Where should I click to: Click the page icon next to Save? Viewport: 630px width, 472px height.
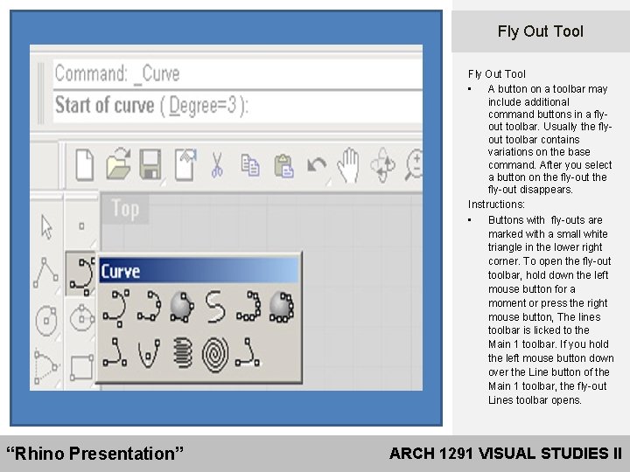185,164
